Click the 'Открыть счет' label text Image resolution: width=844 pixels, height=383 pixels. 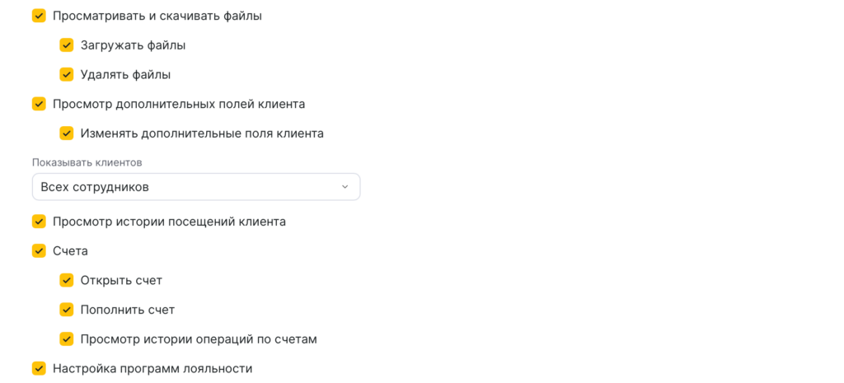[121, 280]
